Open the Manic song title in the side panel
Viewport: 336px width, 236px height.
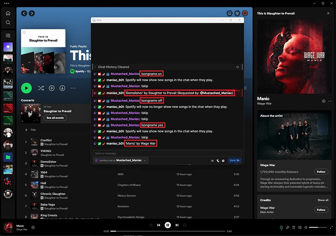(263, 99)
